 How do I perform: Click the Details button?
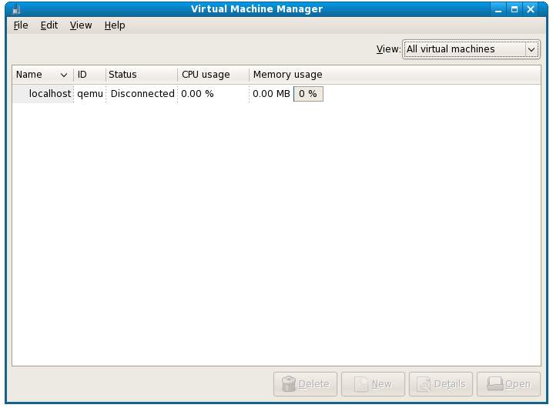(x=441, y=384)
